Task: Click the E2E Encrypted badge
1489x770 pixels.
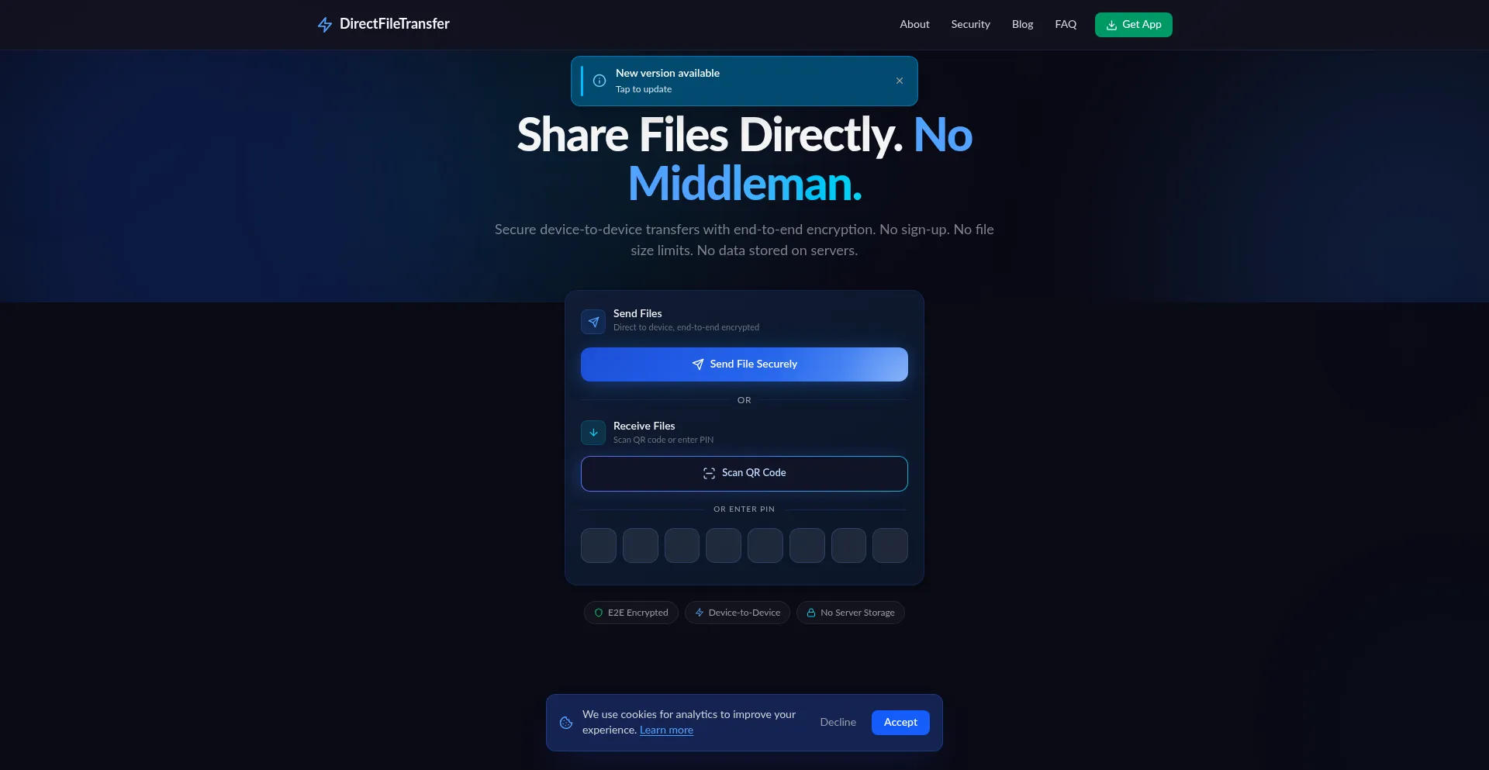Action: 630,613
